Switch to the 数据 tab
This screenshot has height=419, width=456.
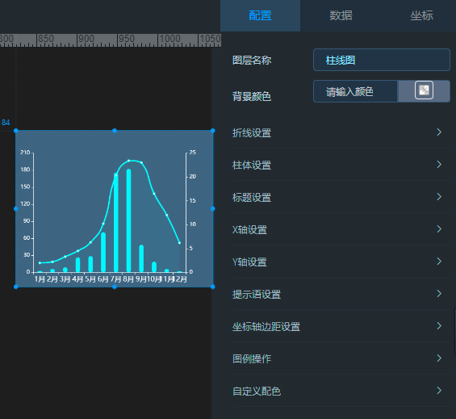pyautogui.click(x=341, y=15)
